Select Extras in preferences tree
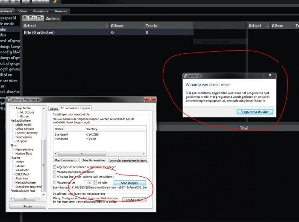 24,116
